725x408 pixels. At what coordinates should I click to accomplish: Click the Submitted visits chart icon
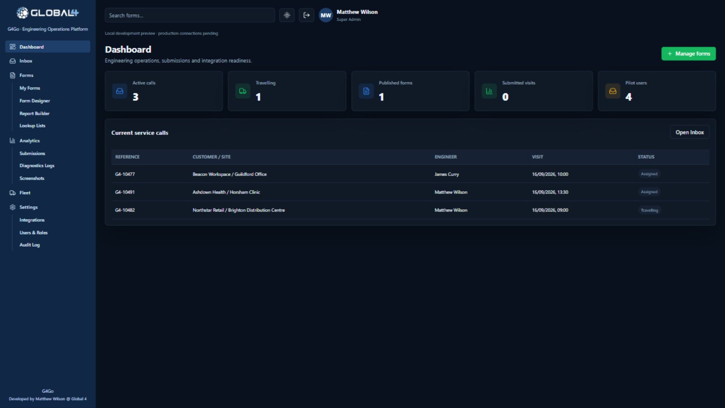coord(489,91)
